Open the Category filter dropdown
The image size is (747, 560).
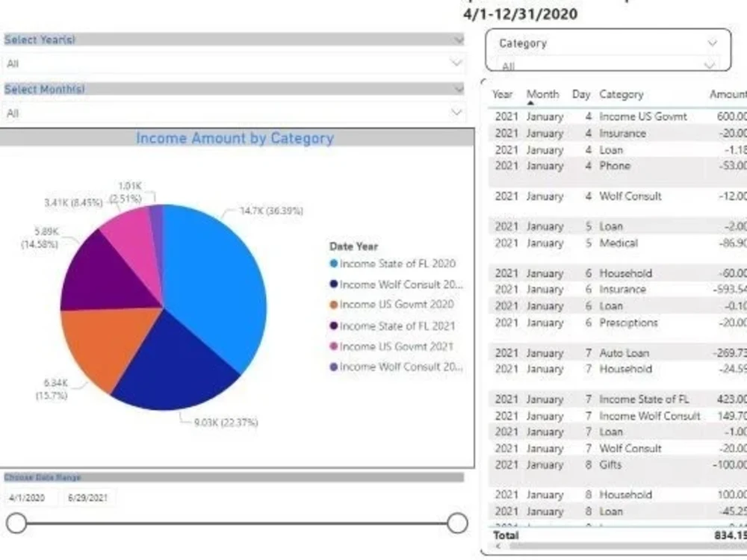710,43
